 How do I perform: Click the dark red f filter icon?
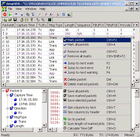pos(46,14)
